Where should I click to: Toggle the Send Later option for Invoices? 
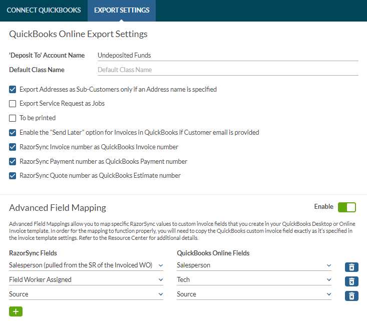(x=13, y=133)
